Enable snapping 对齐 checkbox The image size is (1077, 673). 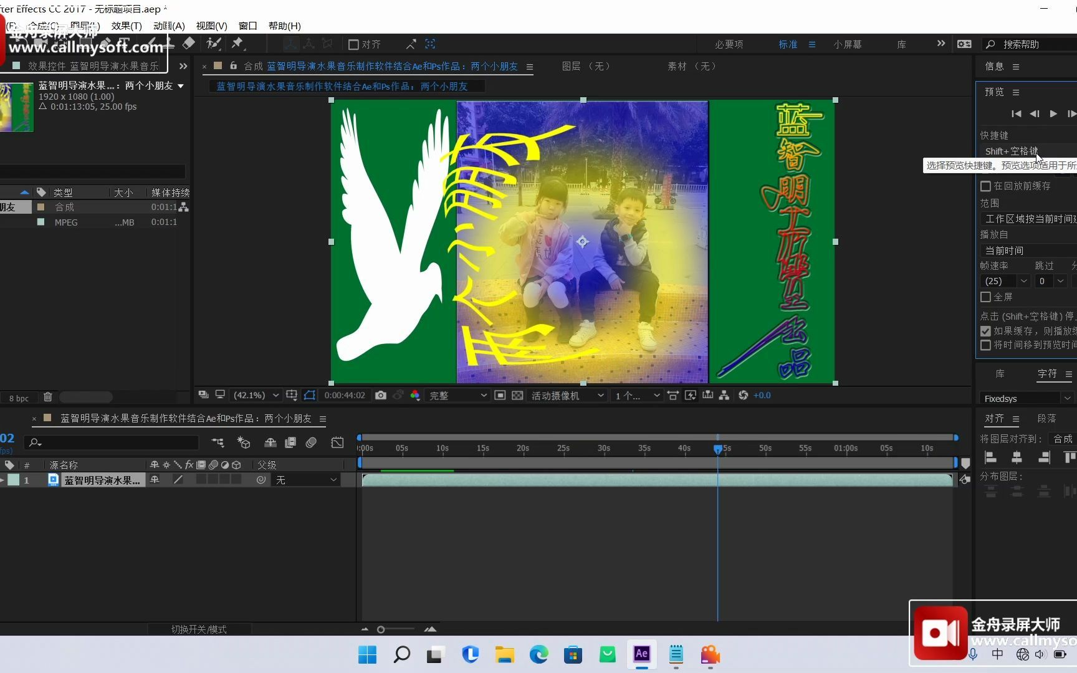[353, 44]
